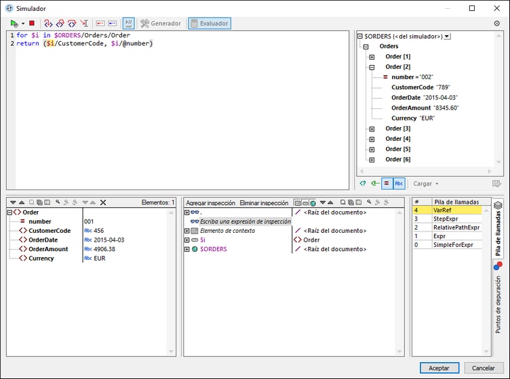The width and height of the screenshot is (510, 379).
Task: Click the green globe icon in inspection toolbar
Action: [x=313, y=202]
